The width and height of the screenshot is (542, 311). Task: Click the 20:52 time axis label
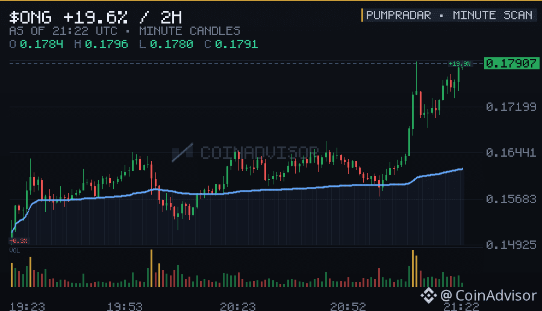[x=347, y=307]
